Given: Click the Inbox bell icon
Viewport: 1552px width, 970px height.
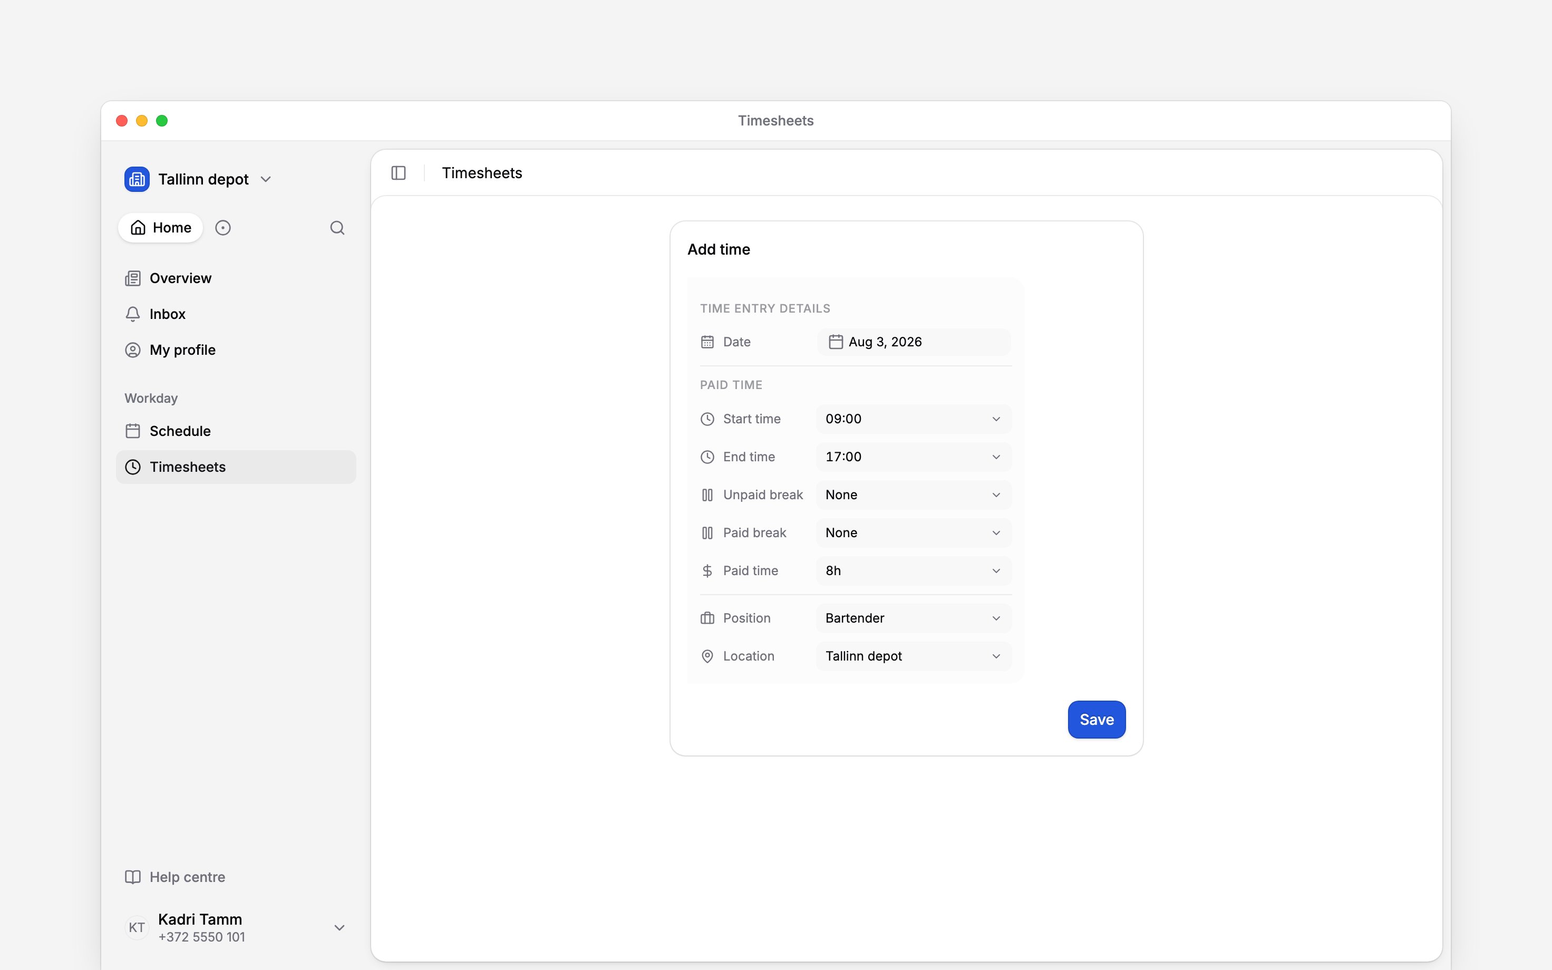Looking at the screenshot, I should coord(133,314).
